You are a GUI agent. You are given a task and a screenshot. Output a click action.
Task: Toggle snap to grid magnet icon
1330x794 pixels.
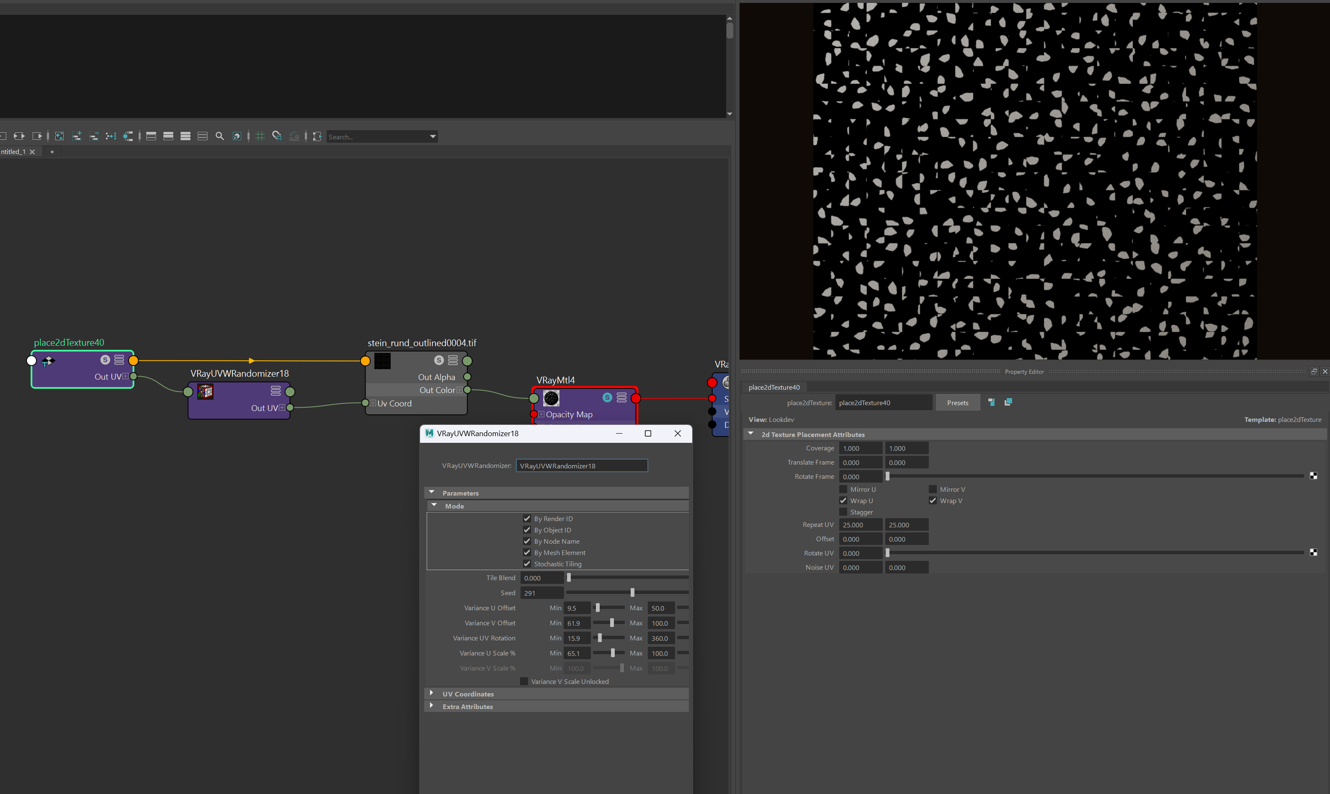click(x=277, y=136)
